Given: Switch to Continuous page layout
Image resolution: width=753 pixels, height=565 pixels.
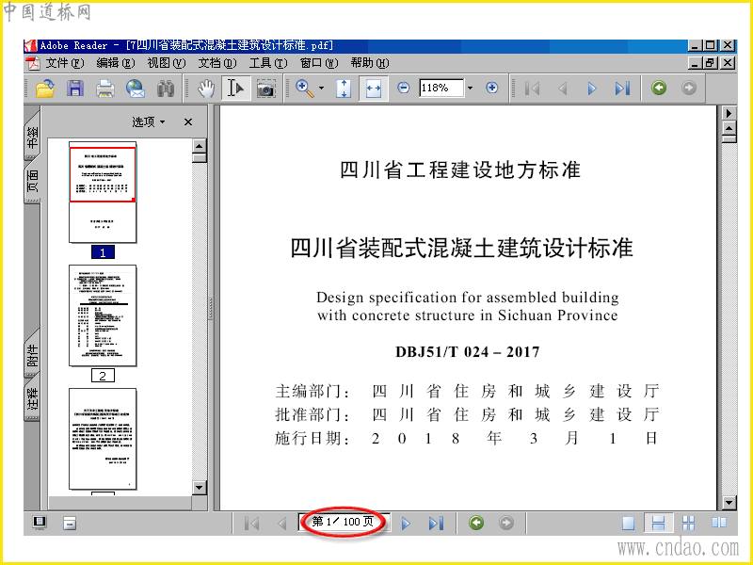Looking at the screenshot, I should tap(658, 523).
